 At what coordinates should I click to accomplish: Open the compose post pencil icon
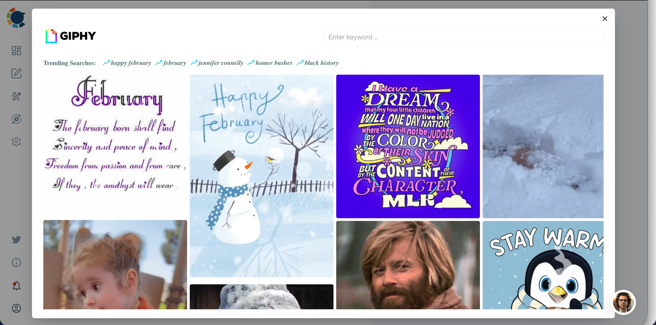16,73
